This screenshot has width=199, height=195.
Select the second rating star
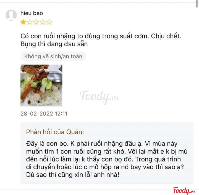click(x=30, y=22)
